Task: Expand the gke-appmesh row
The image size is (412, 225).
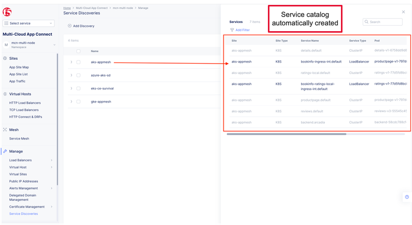Action: coord(71,102)
